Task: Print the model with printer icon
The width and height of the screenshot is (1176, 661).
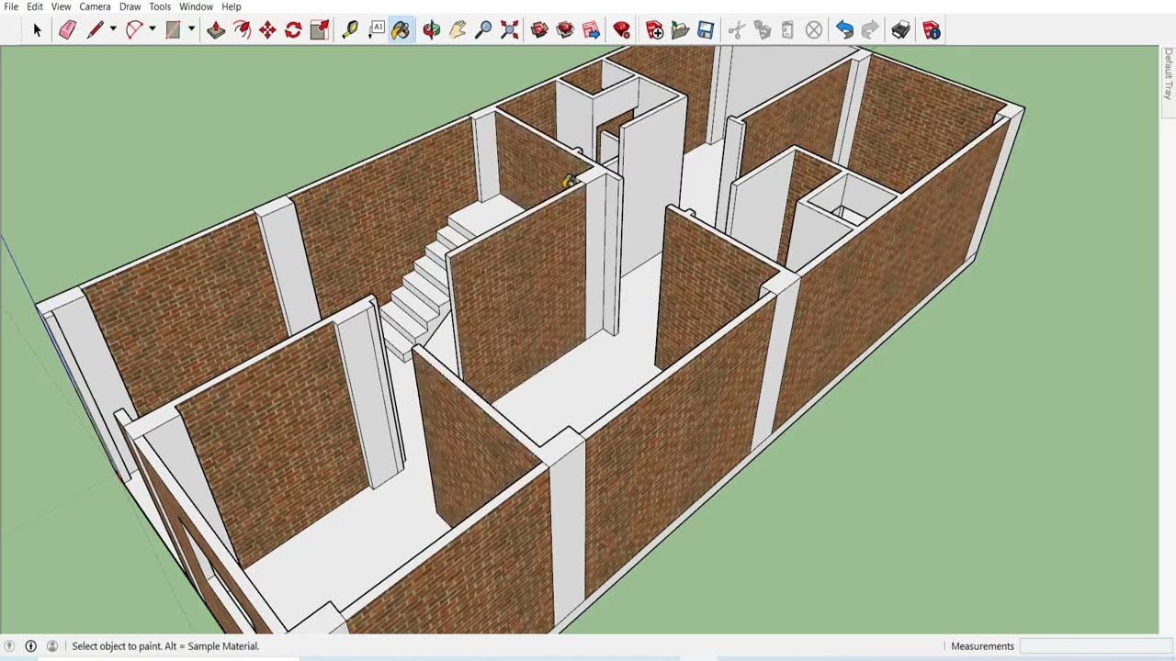Action: tap(900, 30)
